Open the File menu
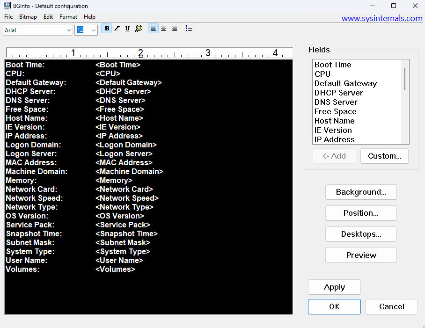The image size is (425, 328). click(8, 17)
